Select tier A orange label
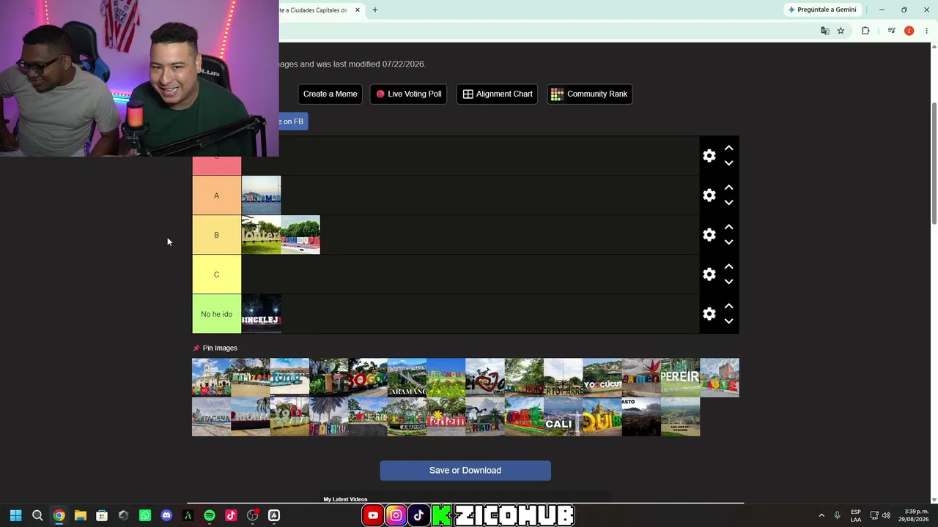938x527 pixels. coord(217,195)
